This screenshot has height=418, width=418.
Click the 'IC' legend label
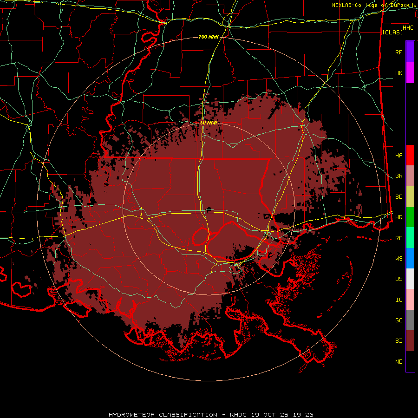pos(398,300)
